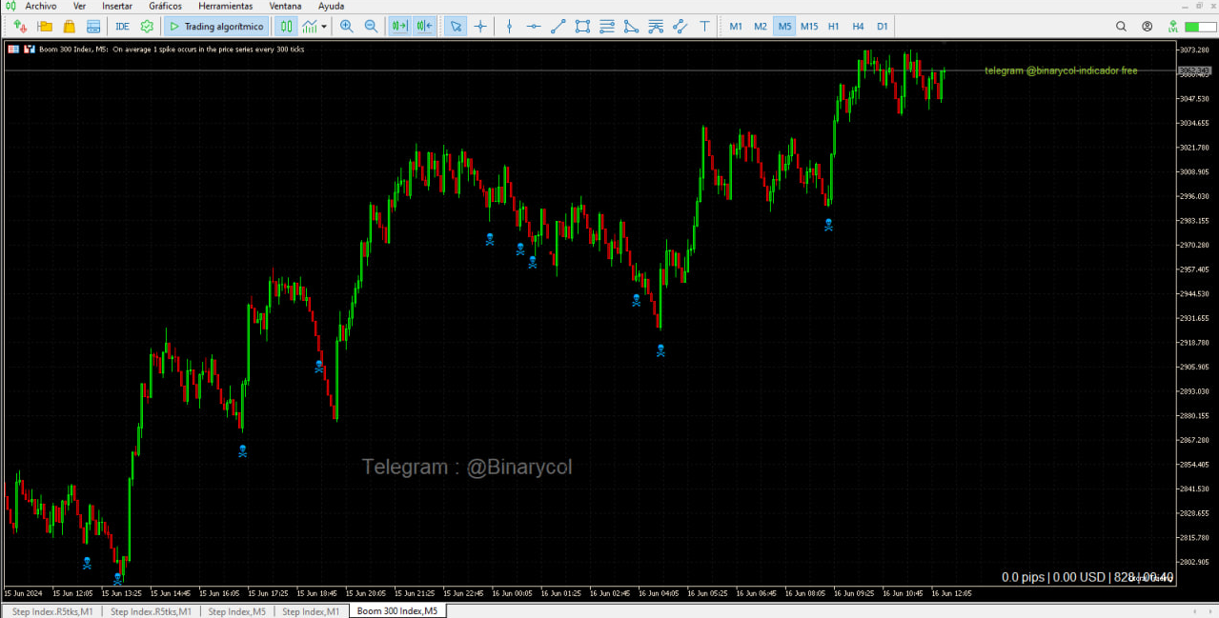Image resolution: width=1219 pixels, height=618 pixels.
Task: Switch chart timeframe to M2
Action: point(761,27)
